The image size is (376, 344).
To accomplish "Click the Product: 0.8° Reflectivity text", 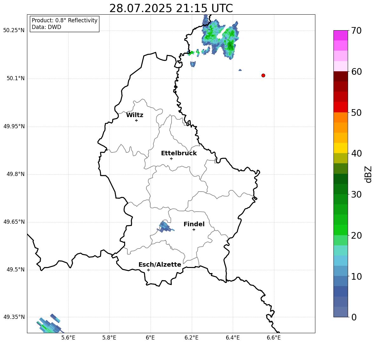I will [64, 20].
